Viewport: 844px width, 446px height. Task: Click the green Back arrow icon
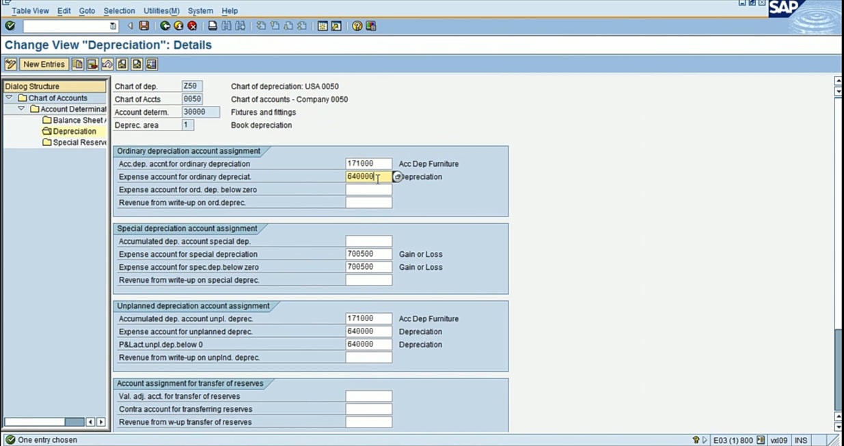[165, 26]
